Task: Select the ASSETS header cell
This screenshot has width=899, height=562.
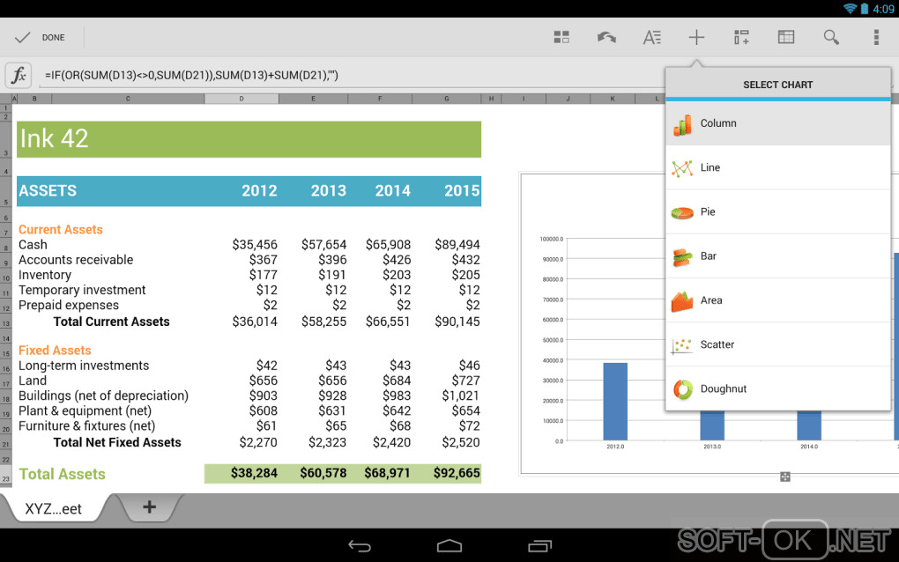Action: (x=48, y=191)
